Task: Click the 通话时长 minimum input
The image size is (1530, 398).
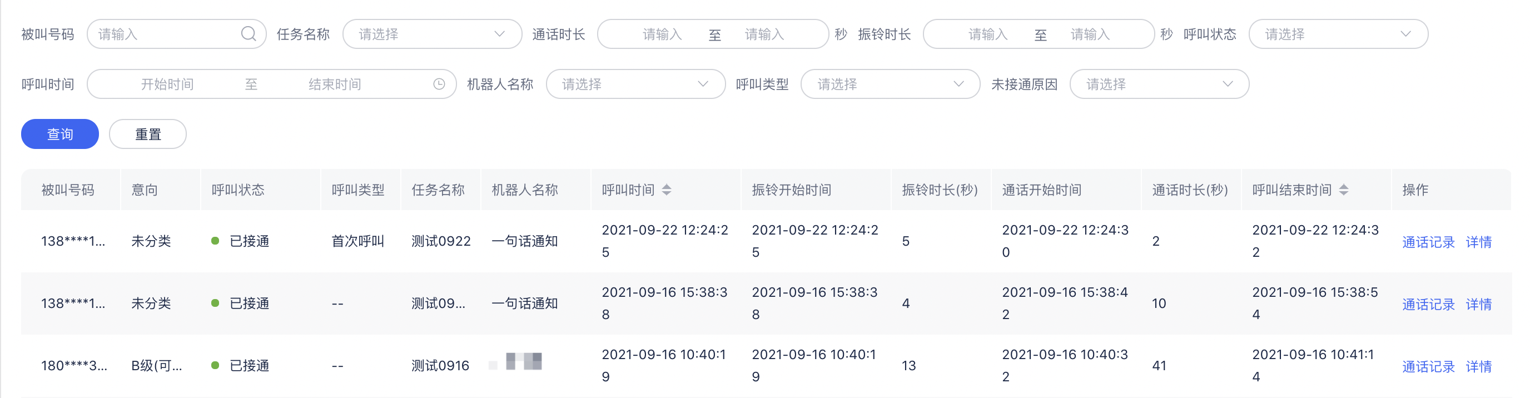Action: 662,34
